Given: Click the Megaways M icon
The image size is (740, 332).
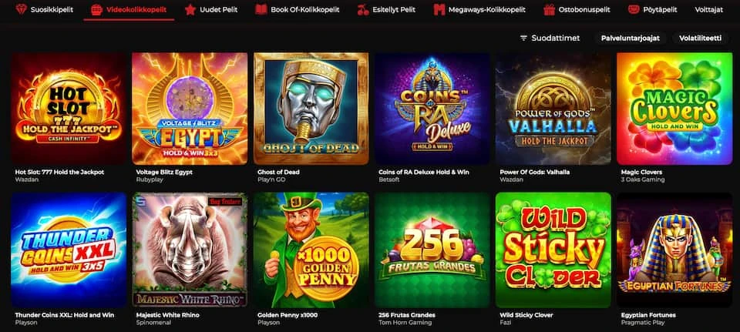Looking at the screenshot, I should point(439,9).
